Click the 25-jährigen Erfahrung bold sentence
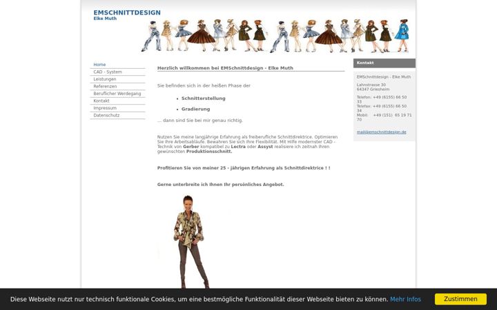The width and height of the screenshot is (497, 310). pos(244,168)
